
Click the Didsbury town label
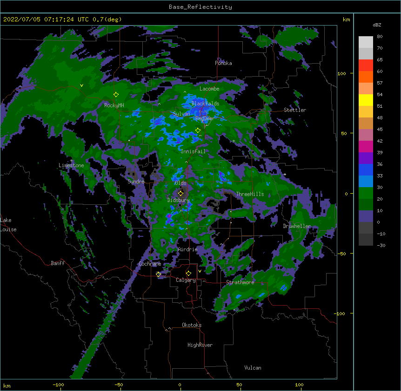click(x=178, y=200)
